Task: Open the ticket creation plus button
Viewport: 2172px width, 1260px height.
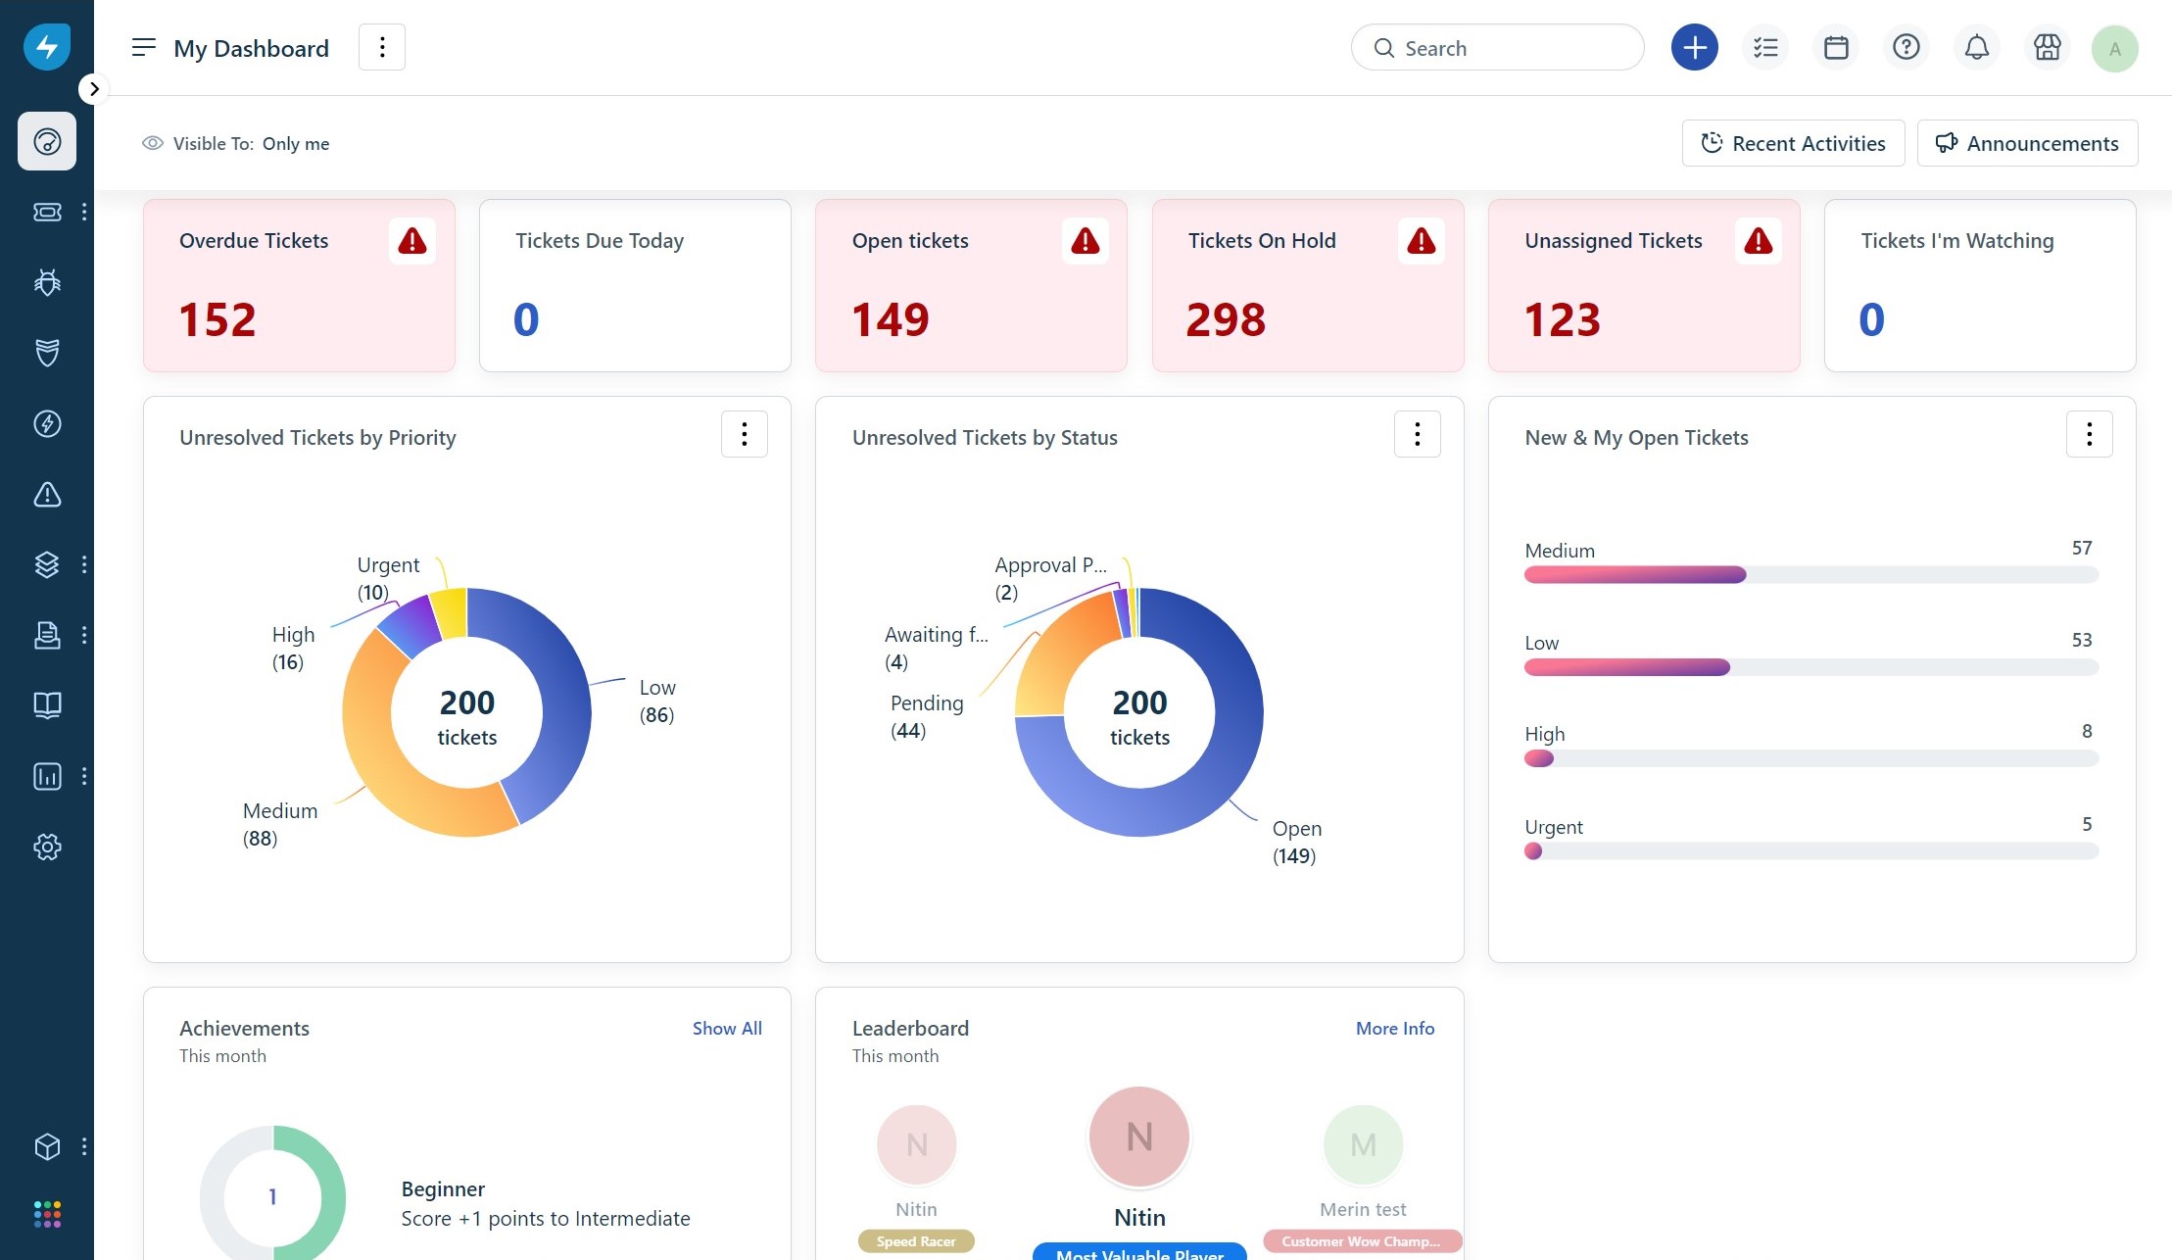Action: (1694, 46)
